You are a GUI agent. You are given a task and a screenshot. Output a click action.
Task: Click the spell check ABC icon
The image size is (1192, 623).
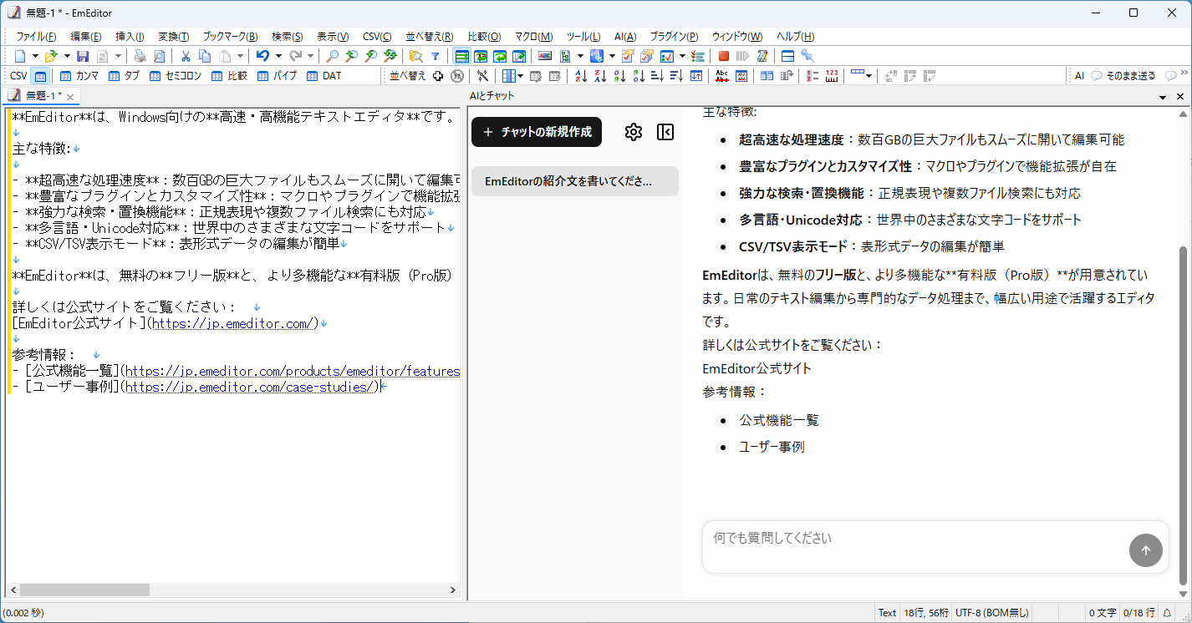721,76
